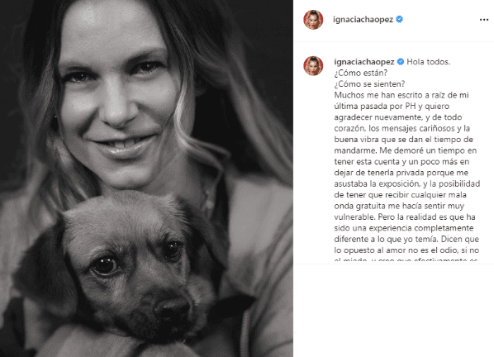Click the last line "lo opuesto al amor"
Viewport: 494px width, 357px height.
point(406,250)
